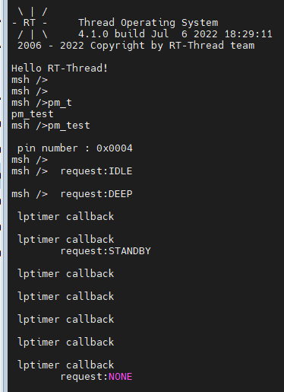
Task: Click the RT-Thread ASCII logo
Action: point(30,23)
